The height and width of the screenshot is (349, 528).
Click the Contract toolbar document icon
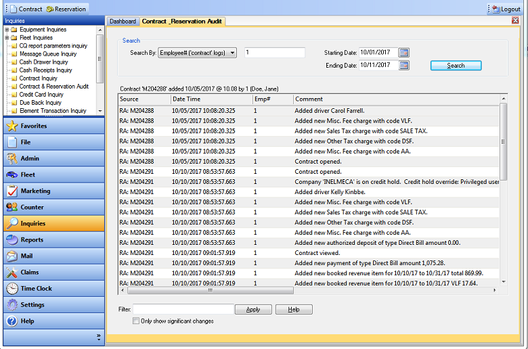(x=14, y=9)
